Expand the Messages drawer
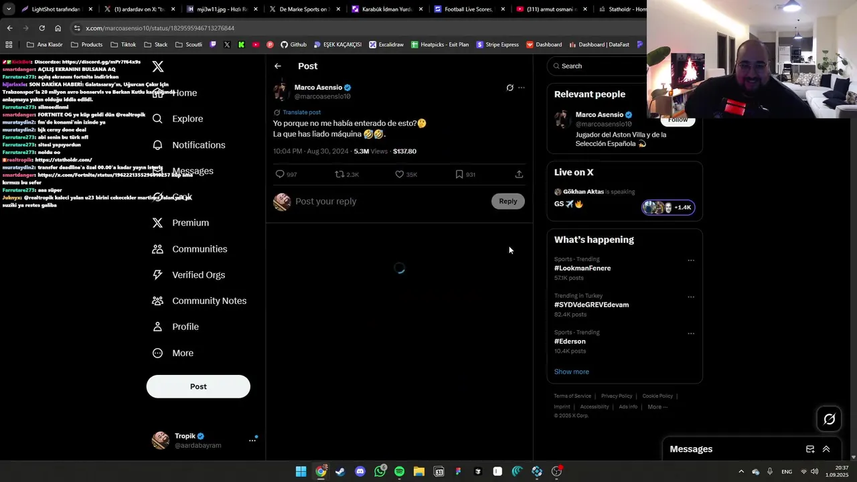This screenshot has width=857, height=482. pyautogui.click(x=826, y=449)
